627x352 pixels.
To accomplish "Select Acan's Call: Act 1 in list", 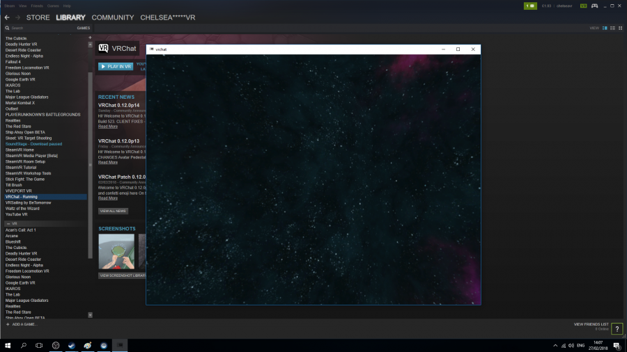I will pos(20,230).
